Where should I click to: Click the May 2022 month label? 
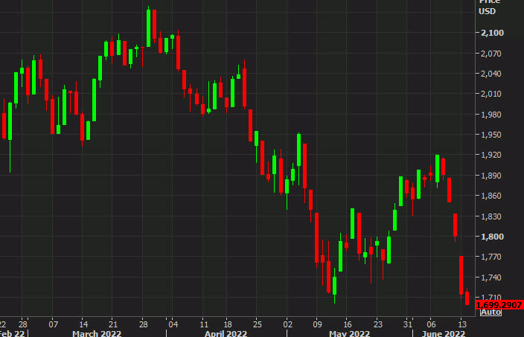350,333
